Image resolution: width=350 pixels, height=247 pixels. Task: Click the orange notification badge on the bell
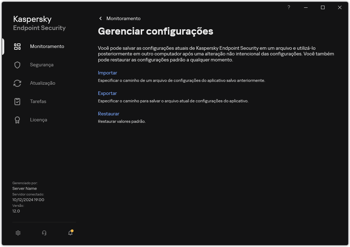[72, 231]
